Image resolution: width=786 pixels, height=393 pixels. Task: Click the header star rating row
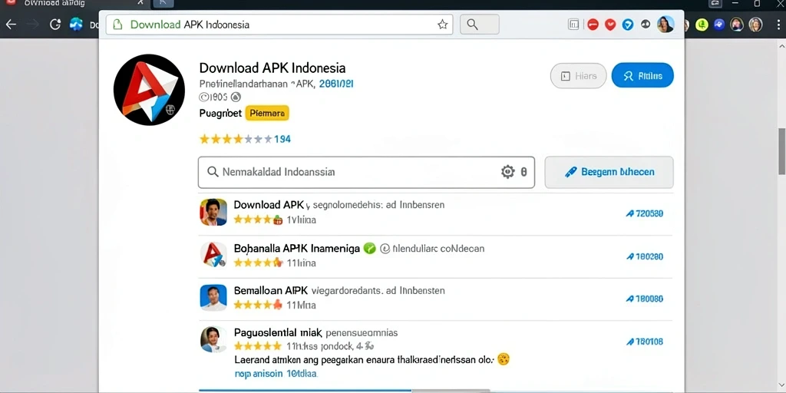(236, 139)
